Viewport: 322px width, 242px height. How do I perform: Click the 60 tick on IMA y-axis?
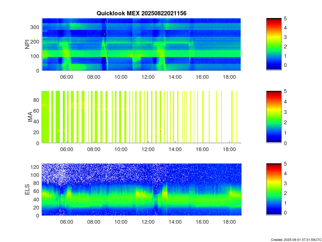(37, 111)
